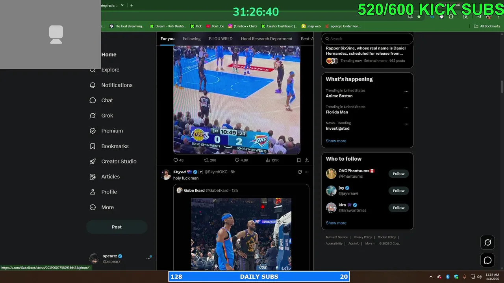This screenshot has height=283, width=504.
Task: Open the Privacy Policy link
Action: [363, 237]
